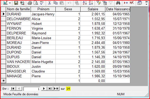Click the prénom cell Virginie
Image resolution: width=150 pixels, height=99 pixels.
coord(43,28)
